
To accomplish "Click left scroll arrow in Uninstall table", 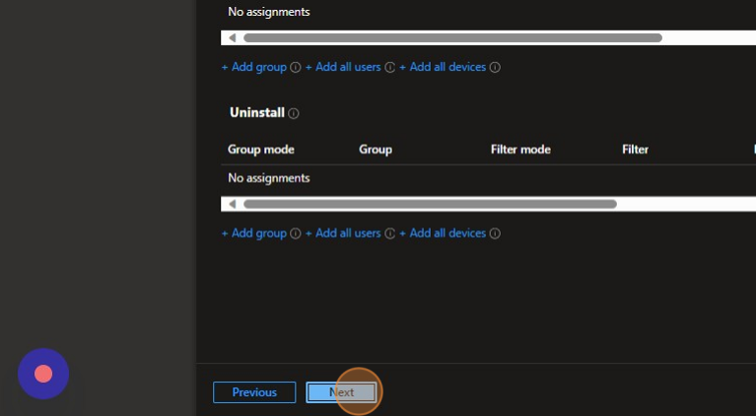I will (x=233, y=205).
